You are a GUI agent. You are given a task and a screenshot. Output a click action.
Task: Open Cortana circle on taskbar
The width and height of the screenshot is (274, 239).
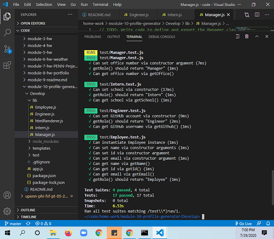click(37, 233)
